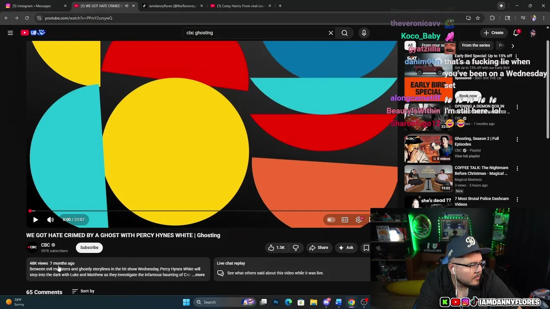
Task: Open 7 Most Brutal Police Dashcam Videos title
Action: pyautogui.click(x=482, y=201)
